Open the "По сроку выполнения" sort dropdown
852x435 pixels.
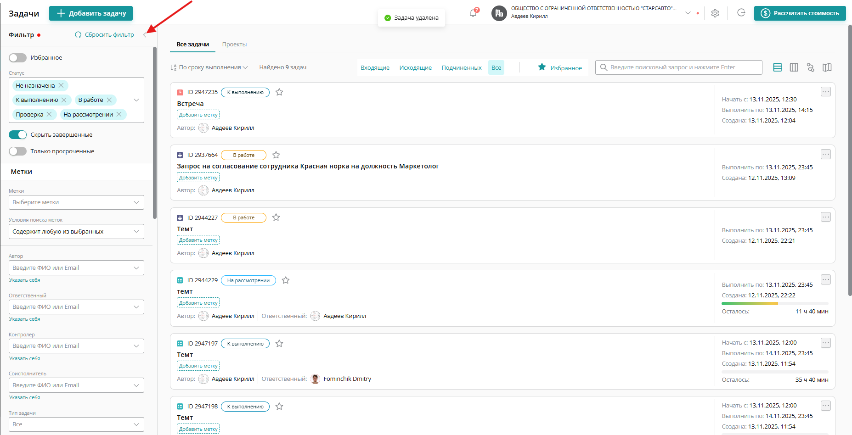point(209,67)
